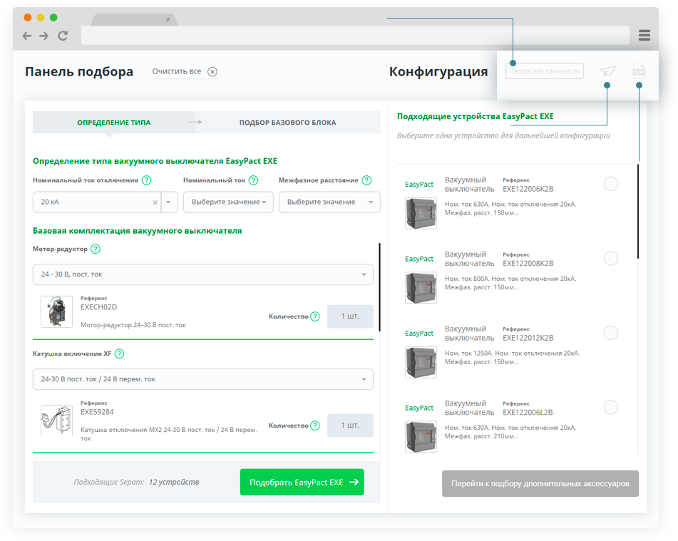Click reference text EXE59284

[97, 412]
